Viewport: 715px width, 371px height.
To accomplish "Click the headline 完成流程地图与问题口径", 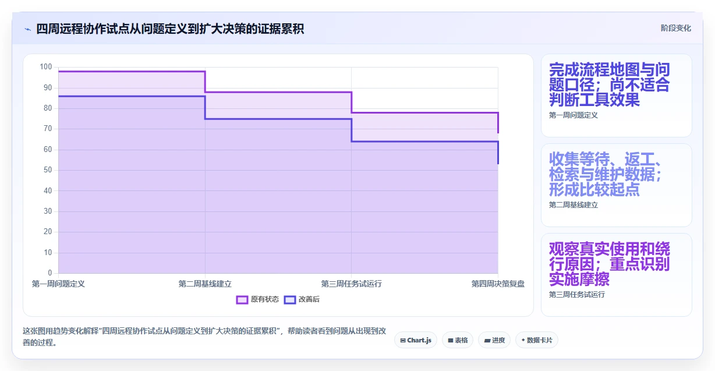I will point(610,85).
